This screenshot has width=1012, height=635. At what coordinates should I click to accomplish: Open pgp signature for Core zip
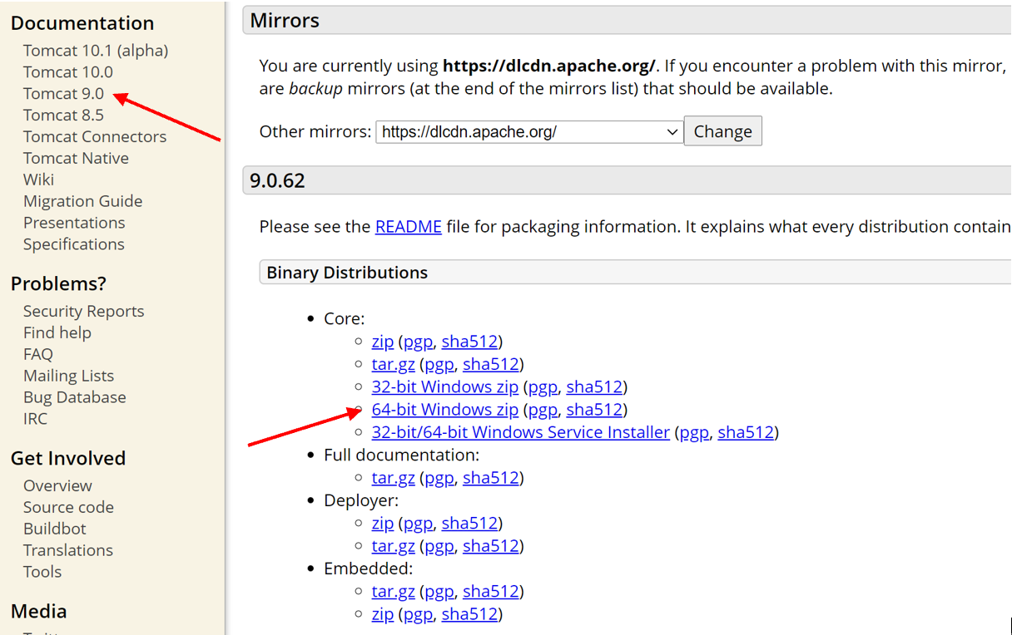point(418,342)
